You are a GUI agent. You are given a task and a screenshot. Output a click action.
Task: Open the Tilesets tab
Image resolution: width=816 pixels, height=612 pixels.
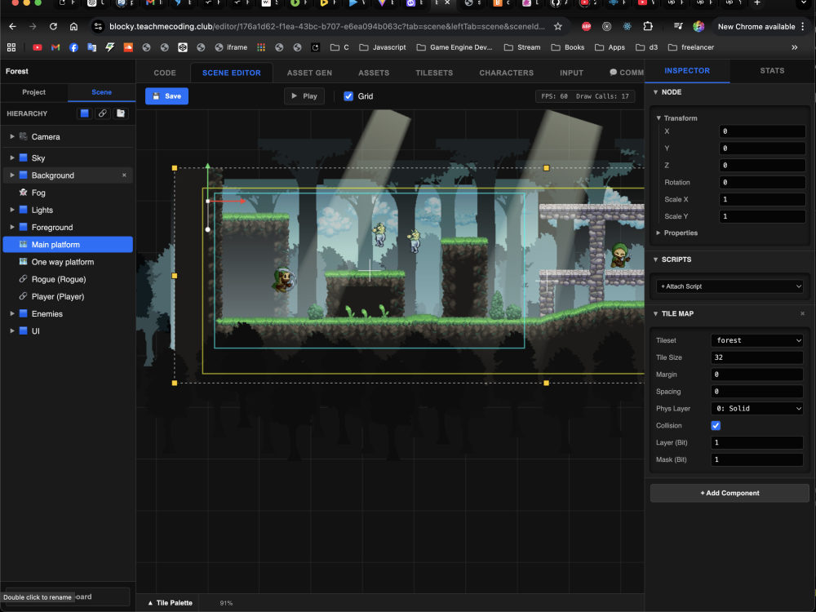434,73
